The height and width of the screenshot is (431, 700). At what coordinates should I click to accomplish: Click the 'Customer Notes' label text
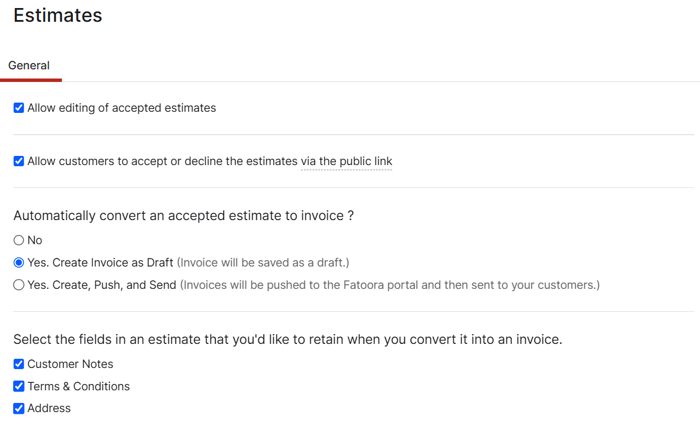click(x=71, y=365)
